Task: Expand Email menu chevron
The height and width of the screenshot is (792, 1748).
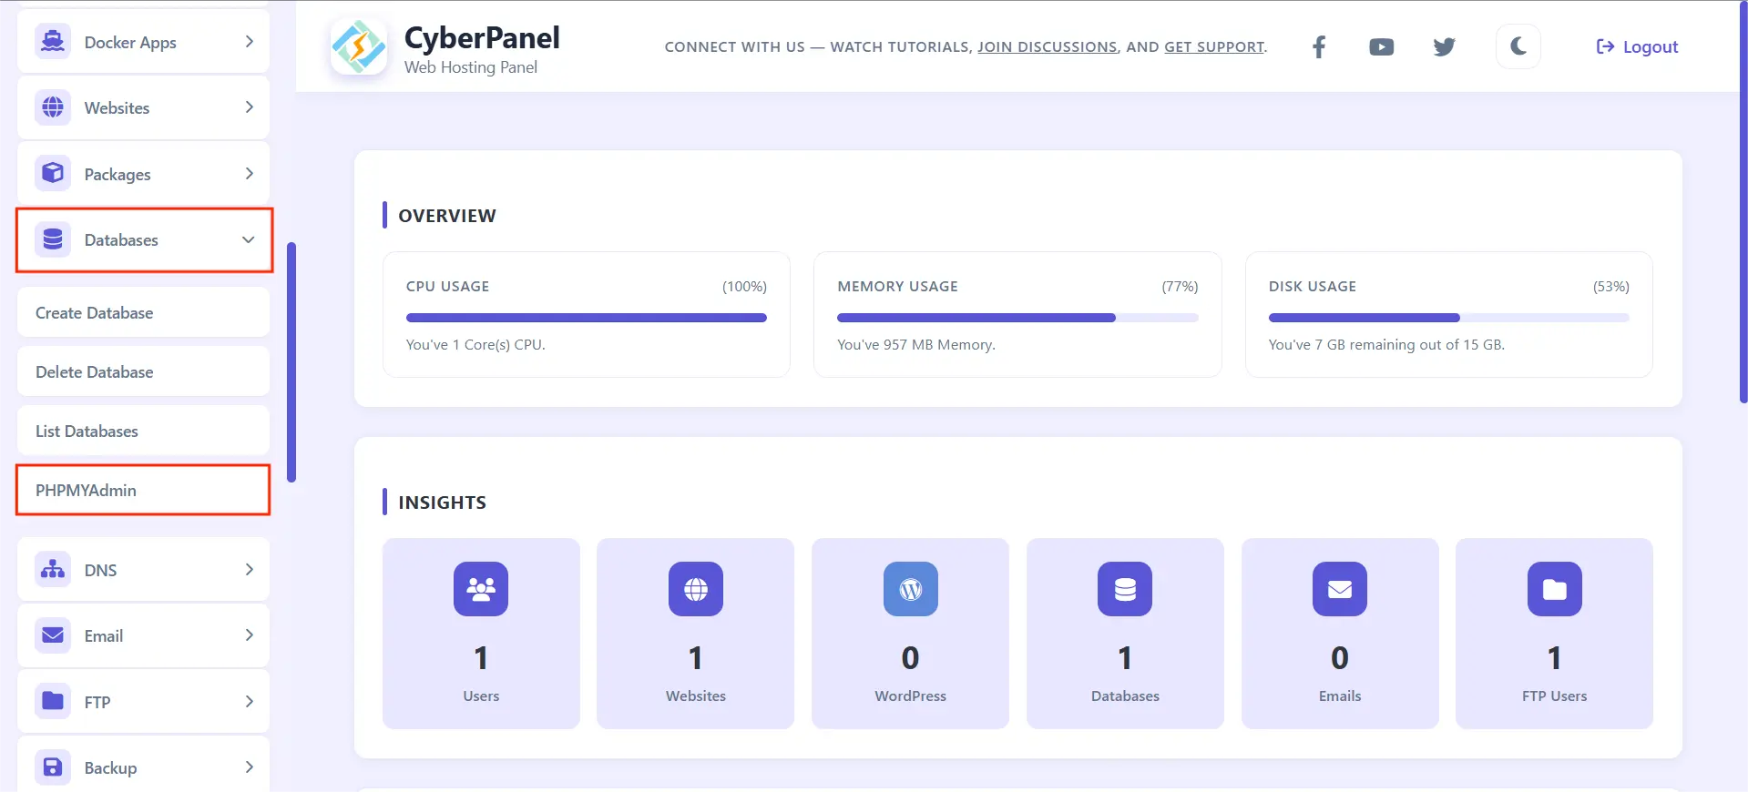Action: 249,635
